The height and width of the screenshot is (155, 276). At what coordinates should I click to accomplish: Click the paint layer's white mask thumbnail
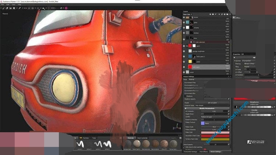(194, 46)
